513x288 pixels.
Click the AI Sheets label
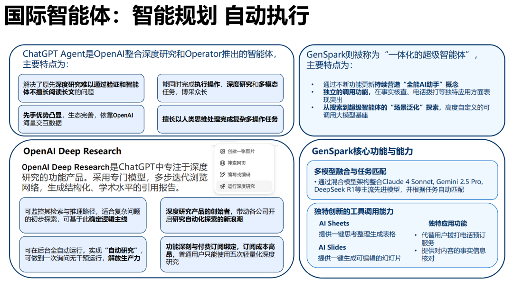[334, 224]
